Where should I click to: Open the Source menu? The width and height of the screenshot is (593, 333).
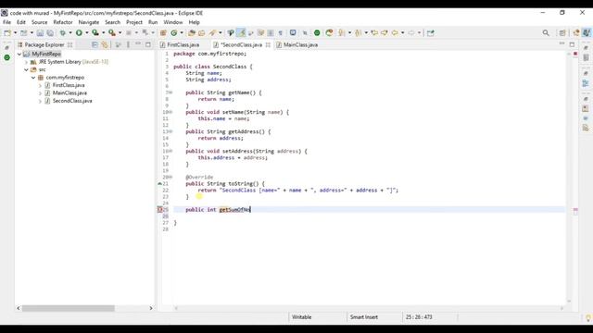coord(39,22)
